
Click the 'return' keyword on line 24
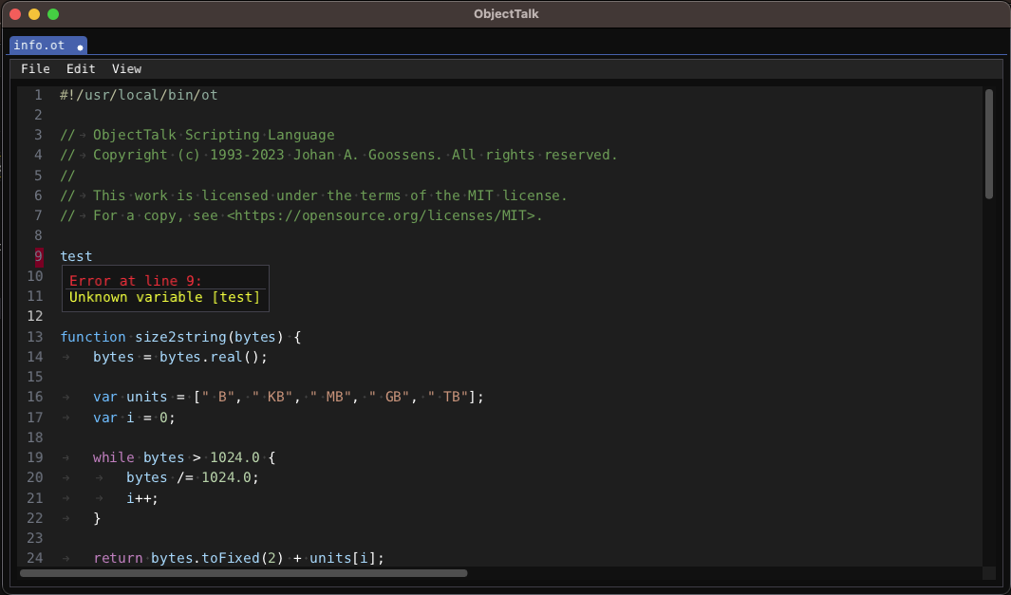(118, 558)
